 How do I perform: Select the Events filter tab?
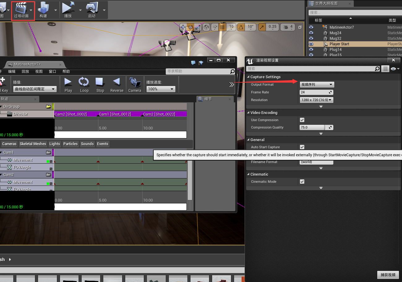click(103, 144)
